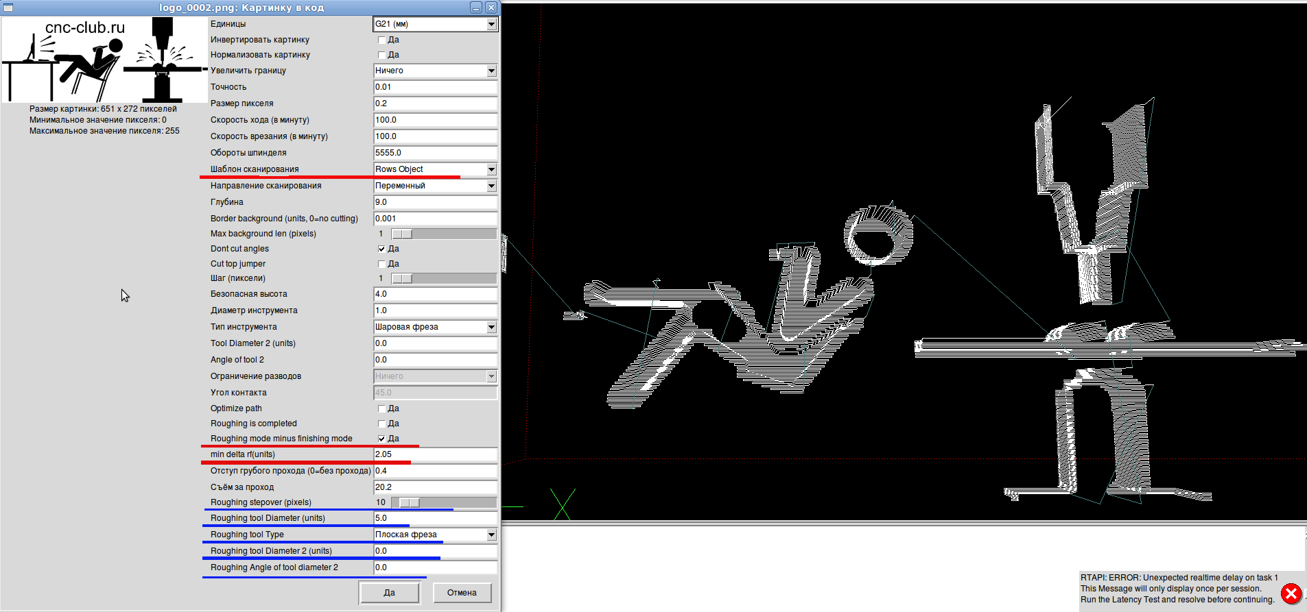The width and height of the screenshot is (1307, 612).
Task: Enable Roughing is completed checkbox
Action: click(381, 424)
